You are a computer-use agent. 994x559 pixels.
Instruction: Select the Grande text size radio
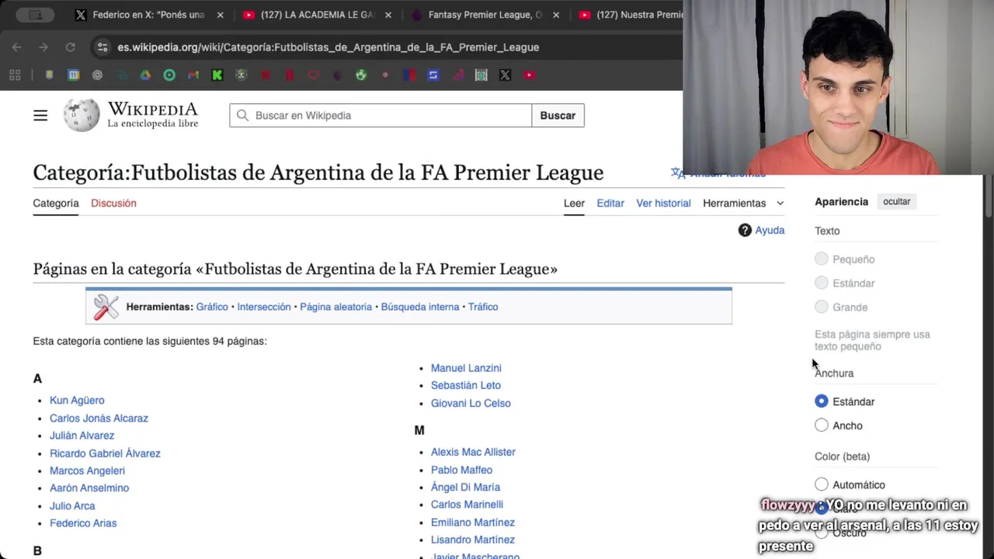pos(822,307)
